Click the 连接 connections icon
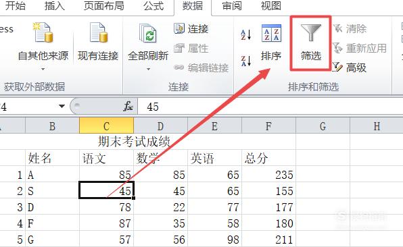The width and height of the screenshot is (403, 247). [179, 28]
